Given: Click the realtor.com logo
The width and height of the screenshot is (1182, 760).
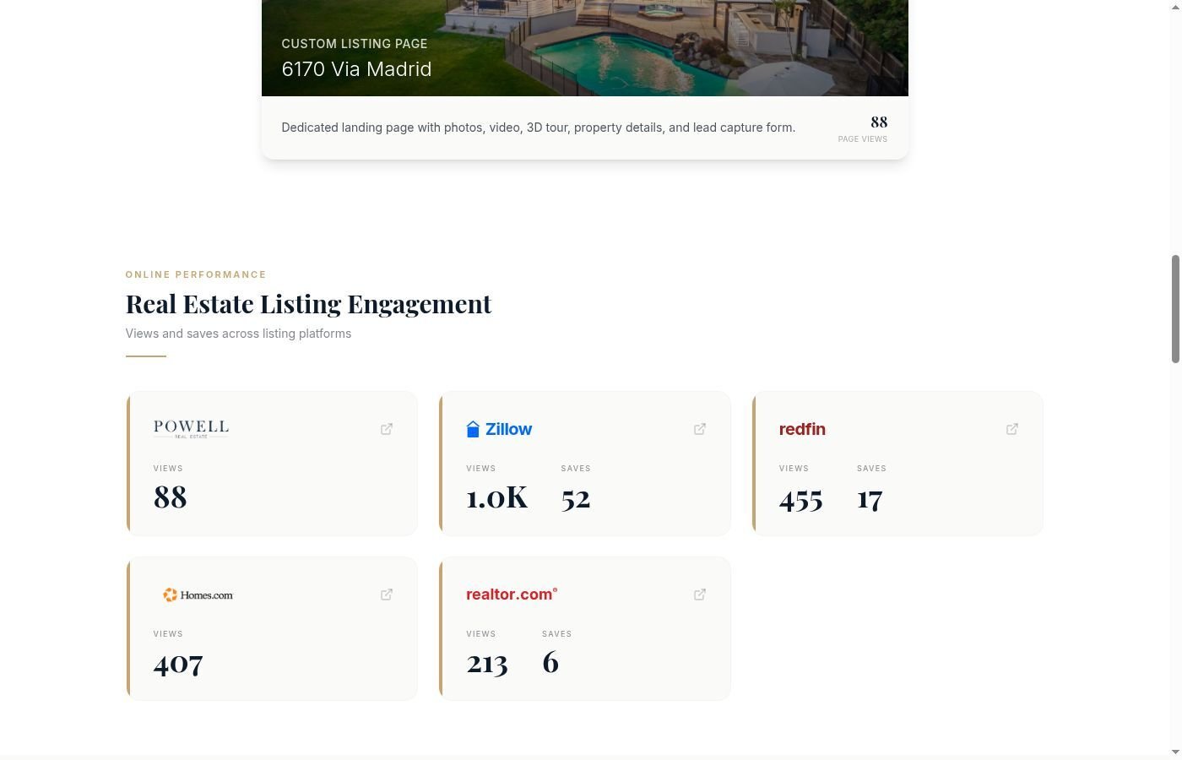Looking at the screenshot, I should (x=512, y=594).
